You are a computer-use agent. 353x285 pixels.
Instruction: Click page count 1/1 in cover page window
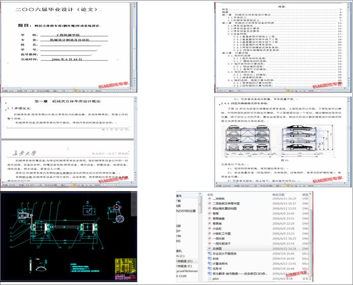pyautogui.click(x=8, y=91)
